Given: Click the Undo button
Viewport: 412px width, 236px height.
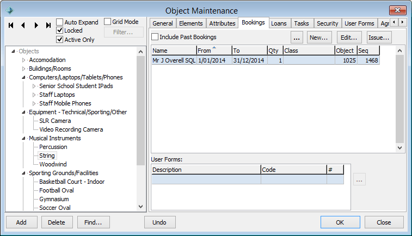Looking at the screenshot, I should coord(160,222).
